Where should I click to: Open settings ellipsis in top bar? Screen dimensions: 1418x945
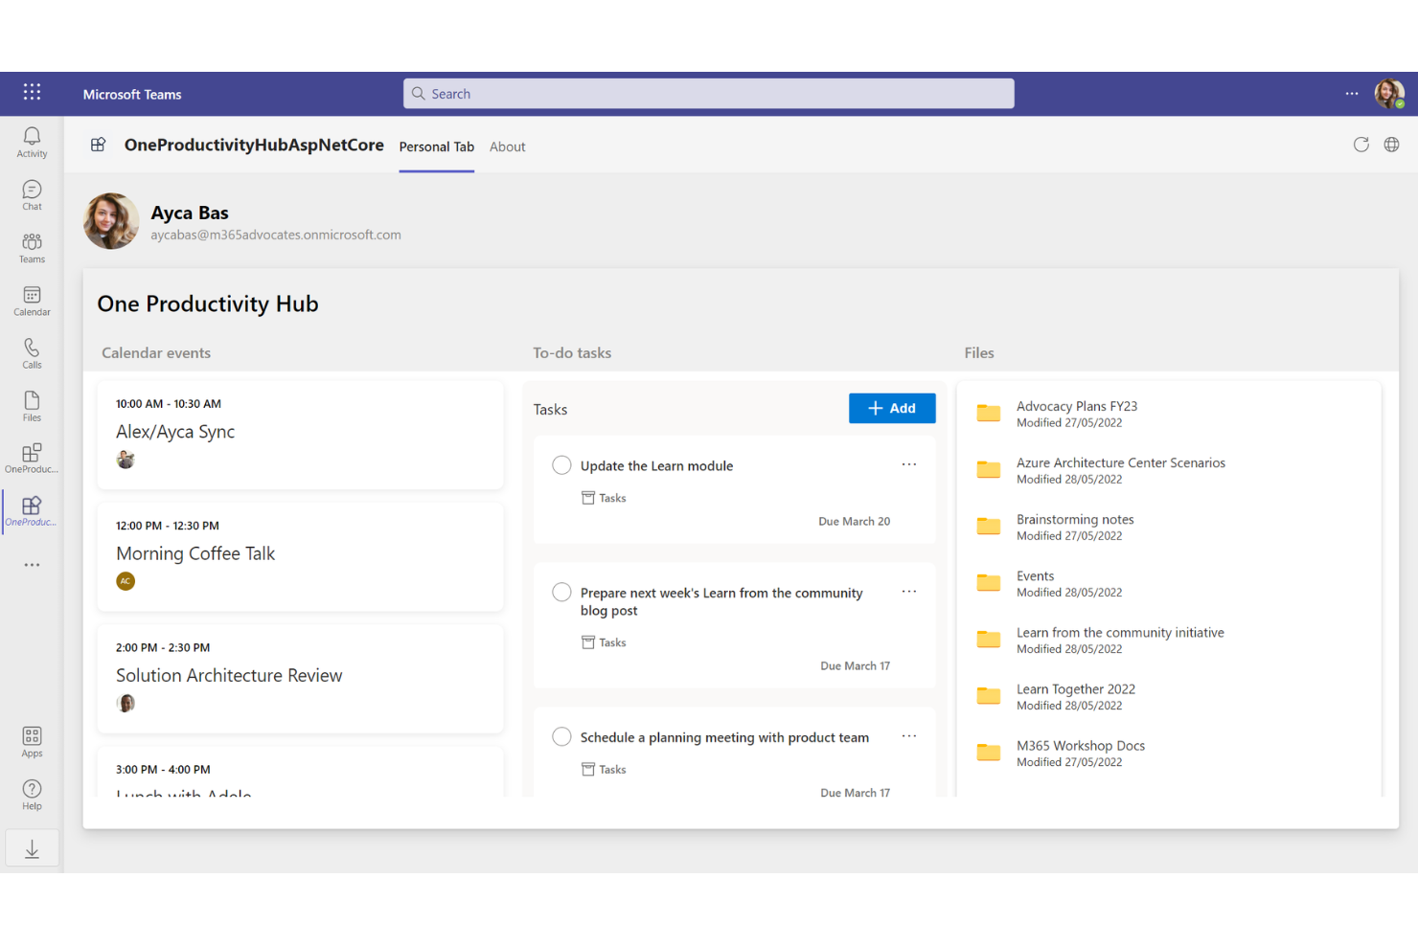click(x=1352, y=94)
